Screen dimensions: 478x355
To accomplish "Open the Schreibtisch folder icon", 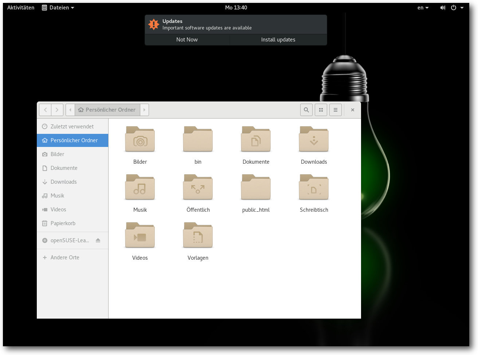I will pos(314,187).
